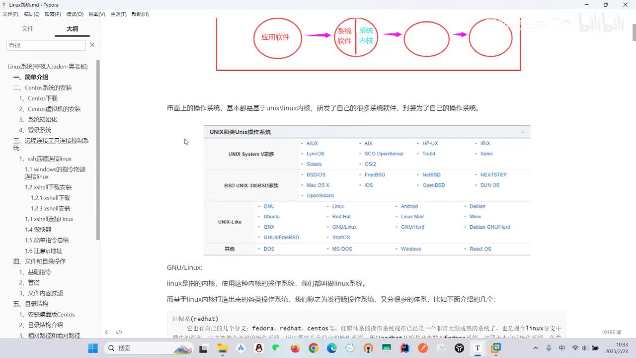Go to outline item 1.3 xshell连接Linux
The height and width of the screenshot is (358, 636).
pos(49,219)
